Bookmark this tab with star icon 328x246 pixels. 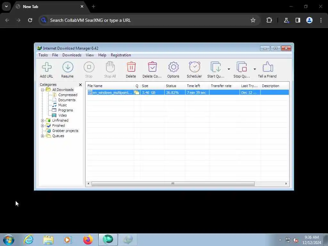[253, 20]
